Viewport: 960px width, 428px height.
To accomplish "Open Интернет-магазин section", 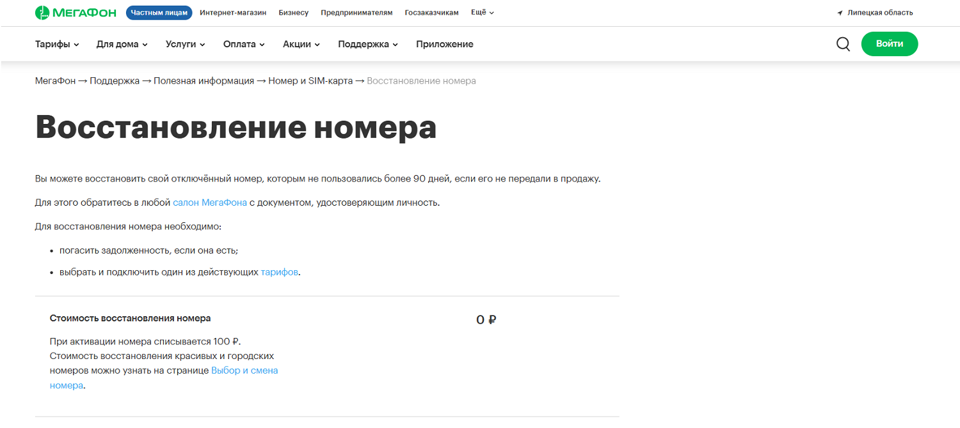I will 233,13.
